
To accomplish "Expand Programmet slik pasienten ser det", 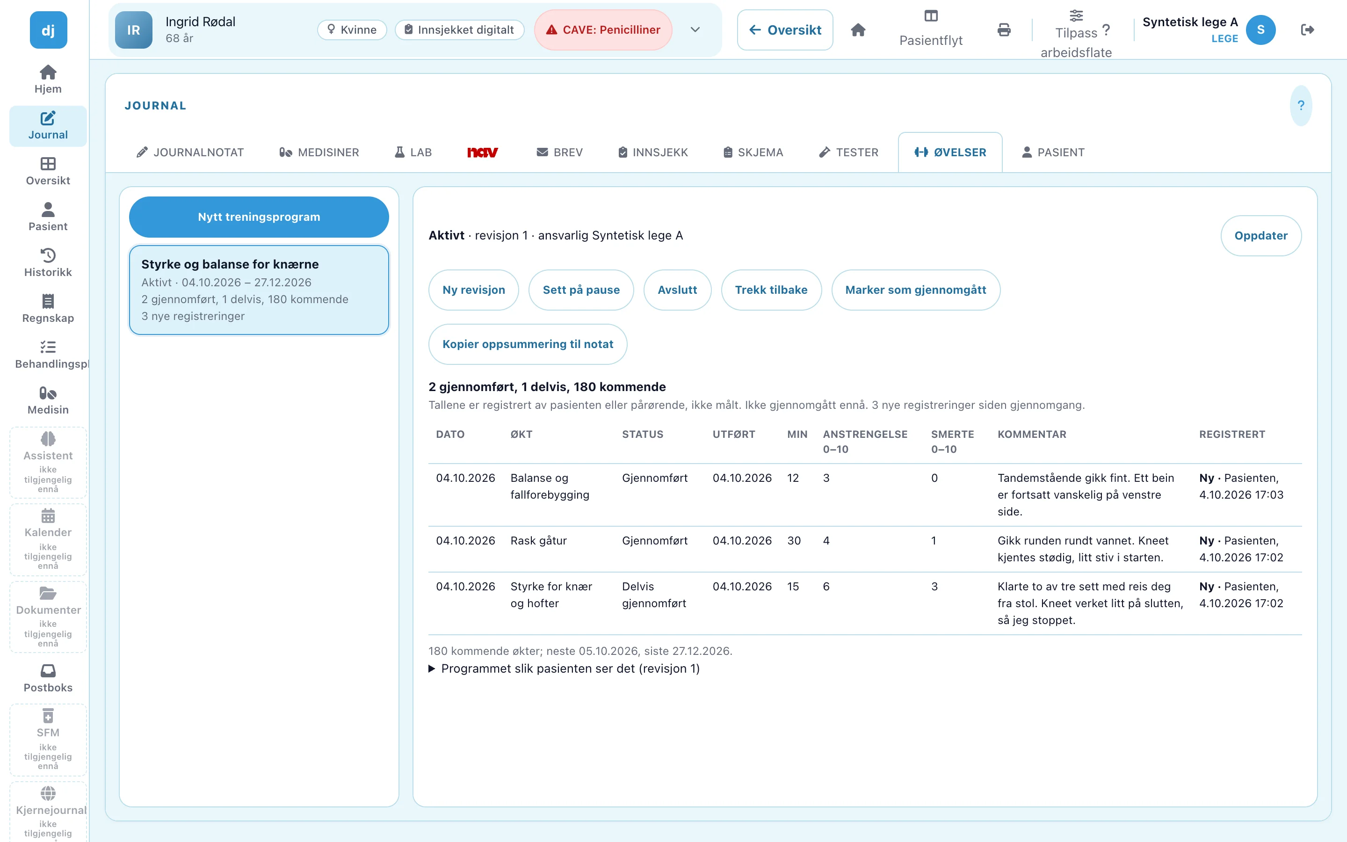I will tap(565, 668).
